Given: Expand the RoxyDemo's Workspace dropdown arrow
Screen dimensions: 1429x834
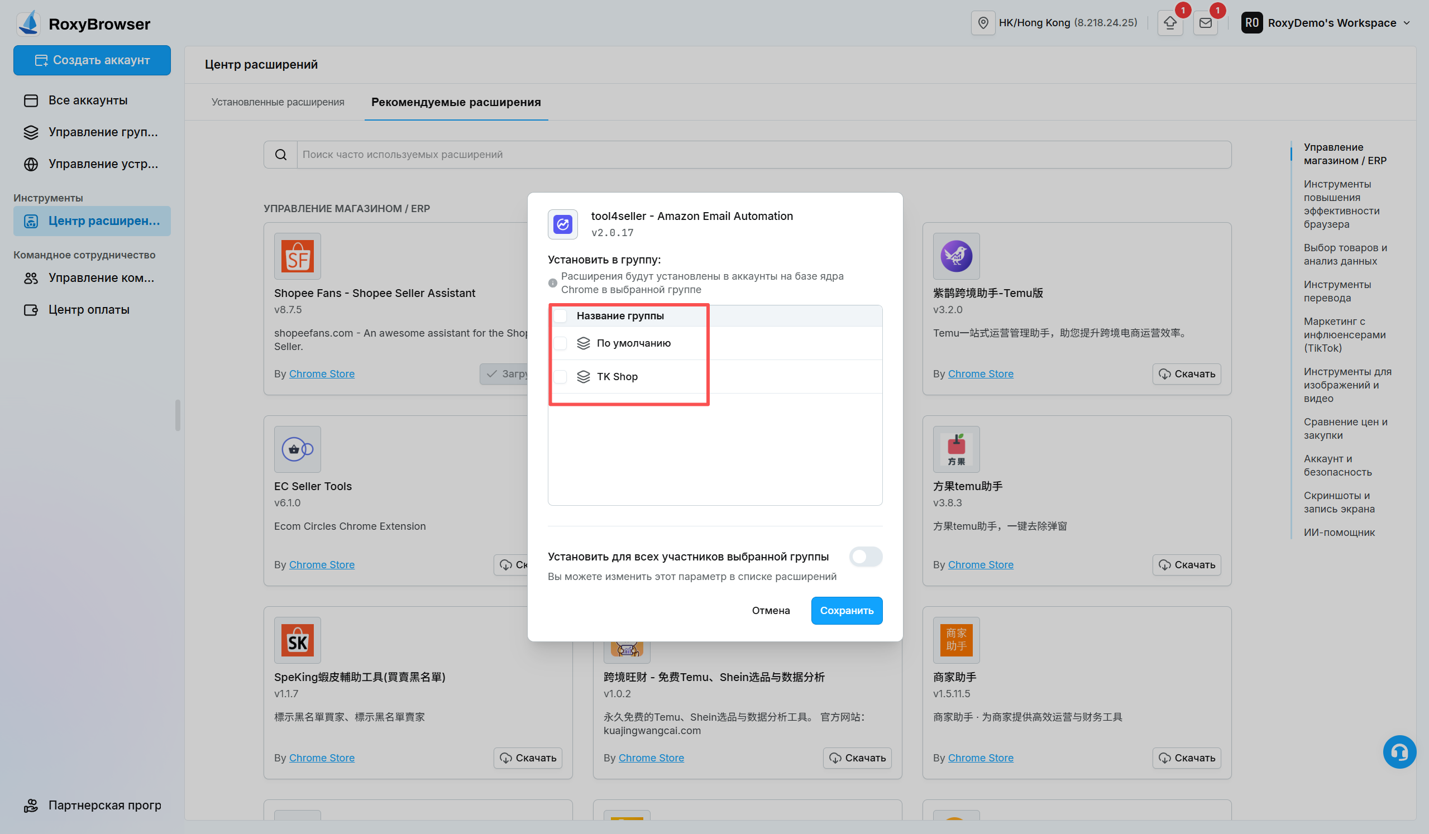Looking at the screenshot, I should [x=1406, y=23].
